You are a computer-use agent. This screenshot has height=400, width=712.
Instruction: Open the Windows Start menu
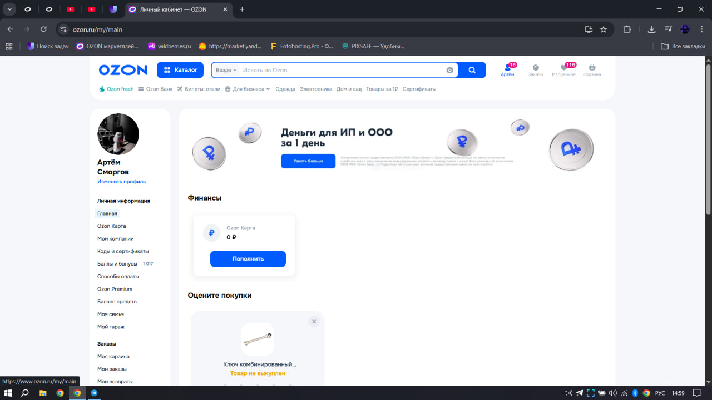click(x=8, y=393)
